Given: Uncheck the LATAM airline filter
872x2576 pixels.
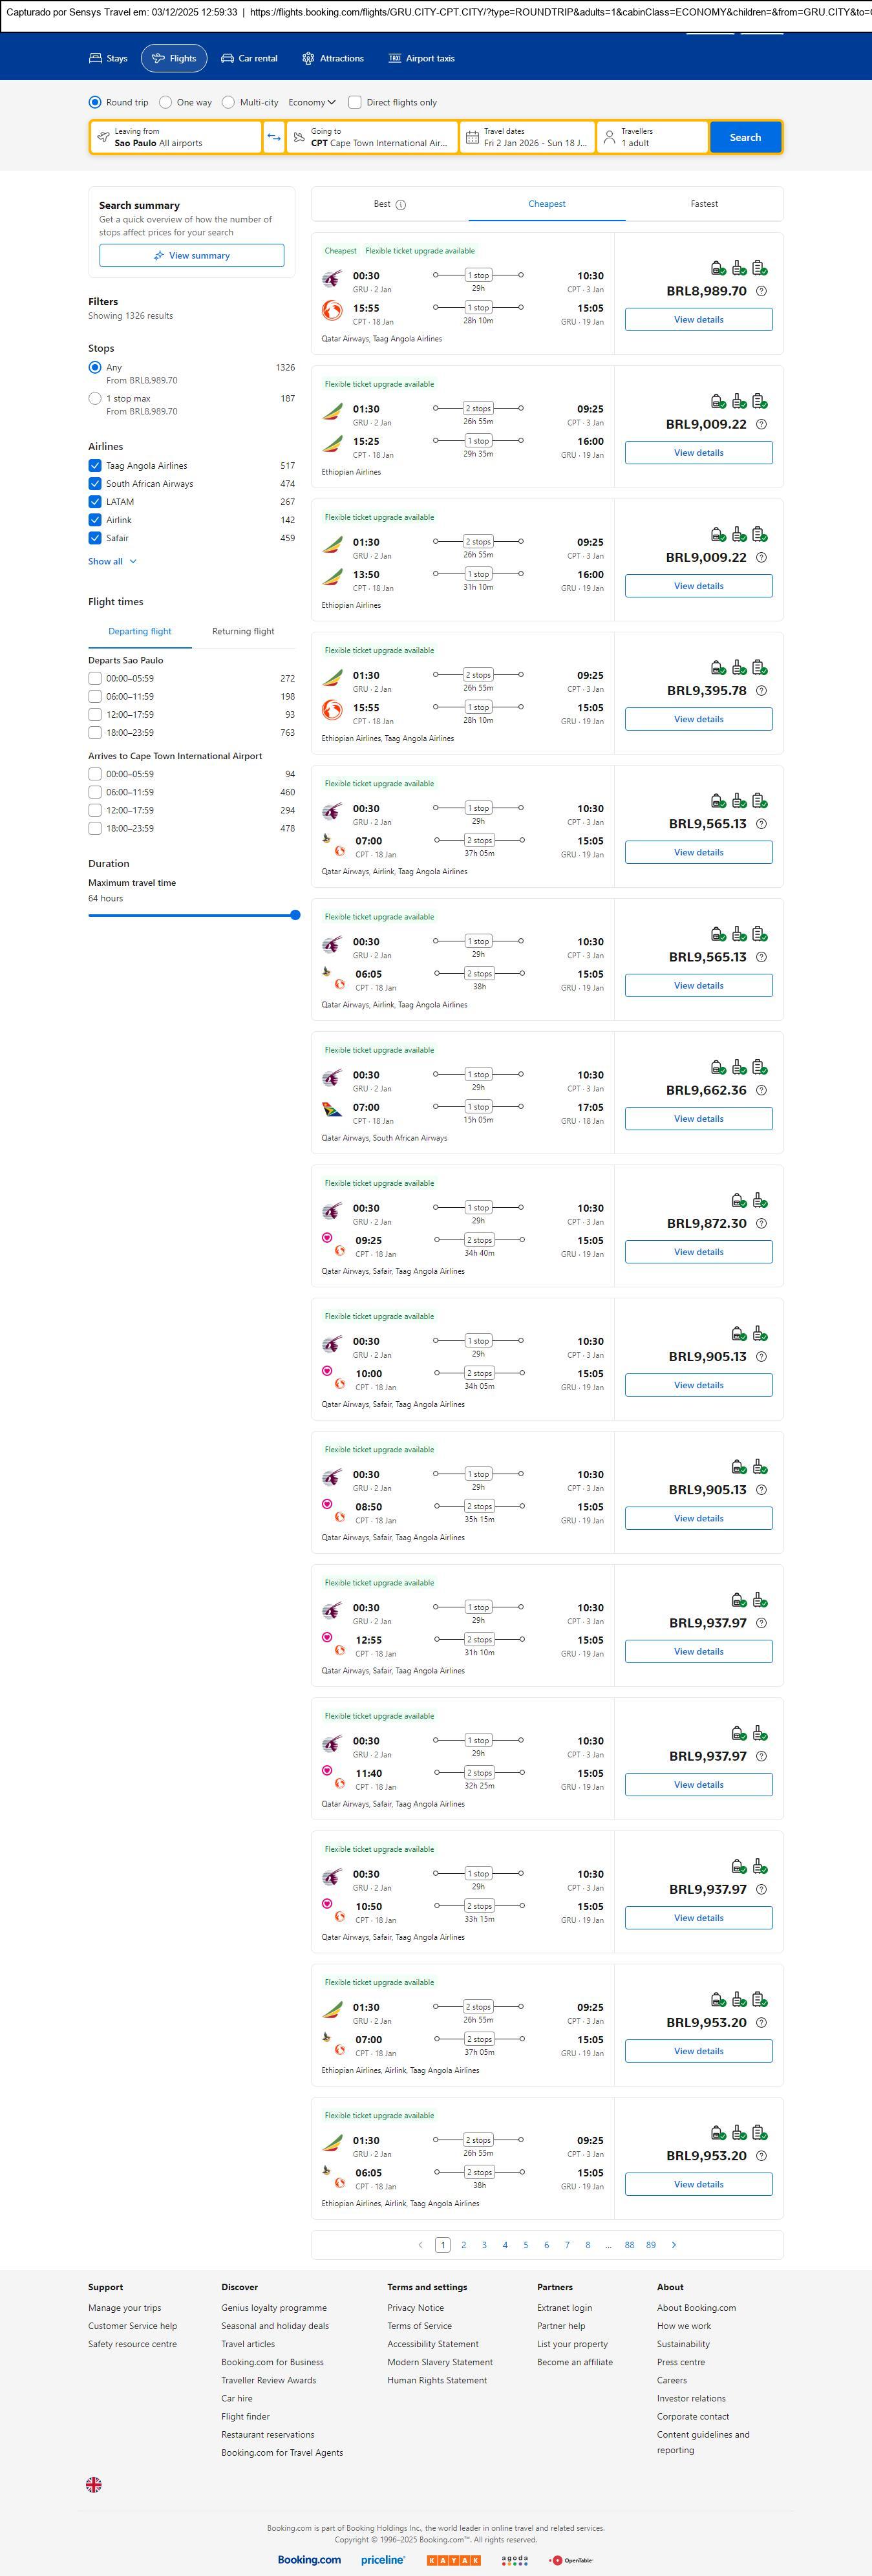Looking at the screenshot, I should tap(95, 502).
